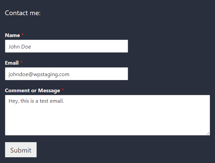This screenshot has height=163, width=215.
Task: Focus the Email input field
Action: 67,74
